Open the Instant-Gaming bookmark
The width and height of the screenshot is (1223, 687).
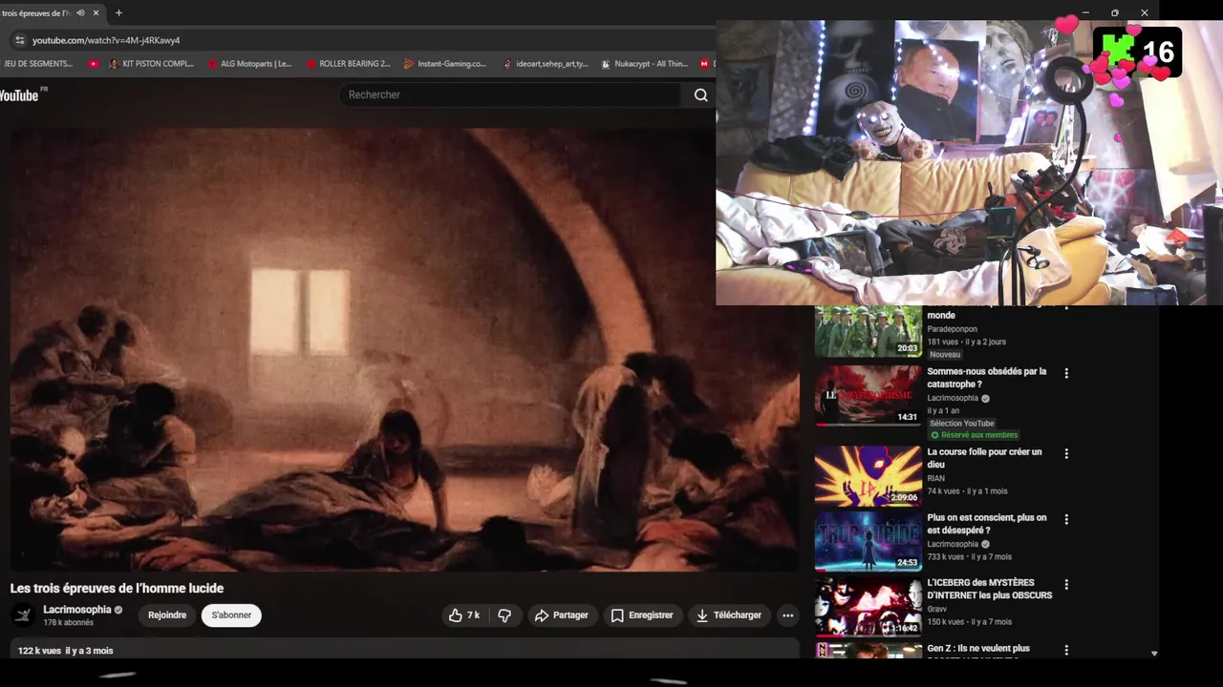445,64
